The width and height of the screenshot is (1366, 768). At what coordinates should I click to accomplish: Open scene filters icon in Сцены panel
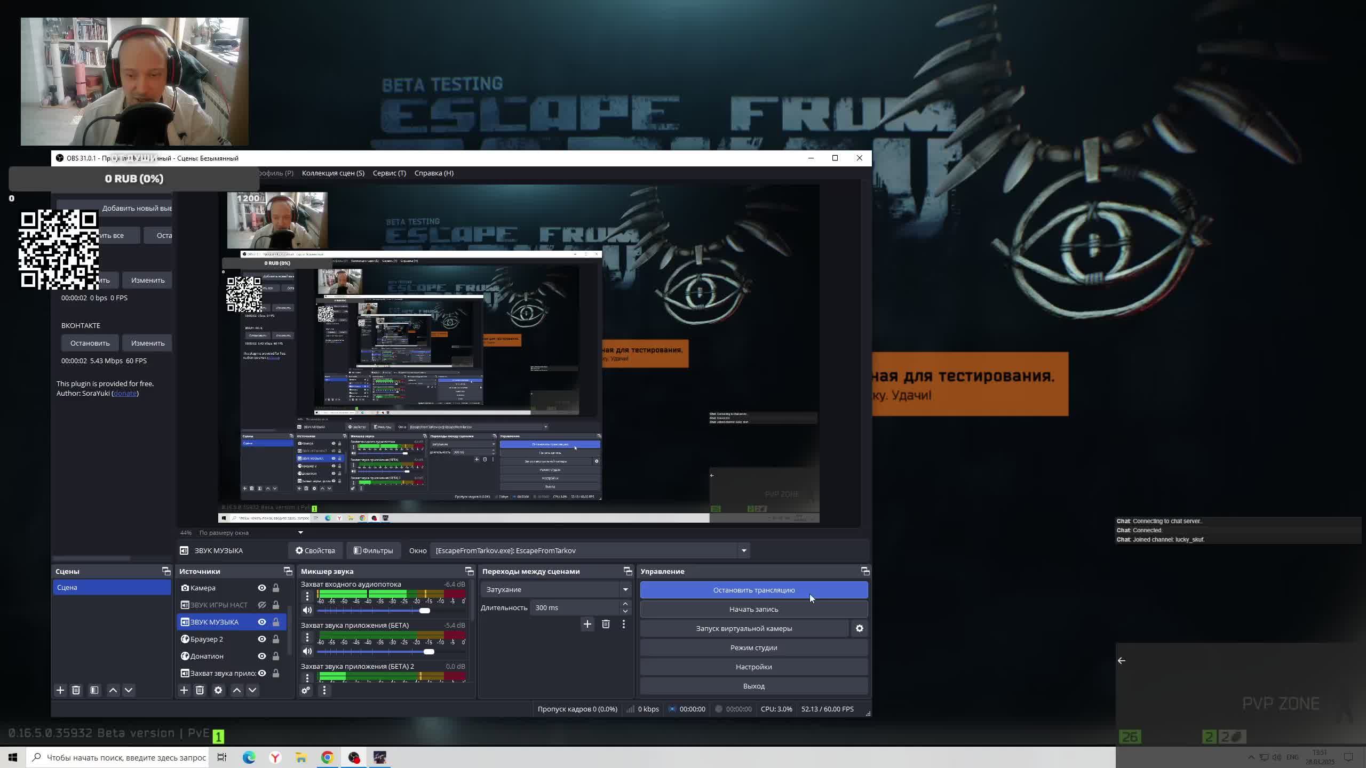(x=94, y=690)
